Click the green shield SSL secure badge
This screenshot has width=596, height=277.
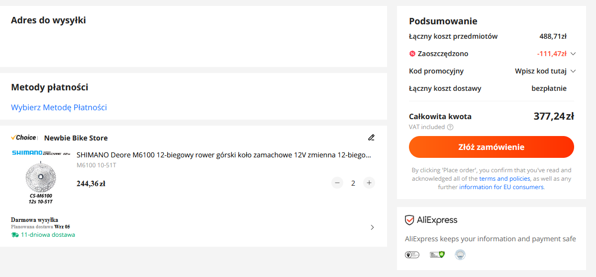[x=437, y=255]
